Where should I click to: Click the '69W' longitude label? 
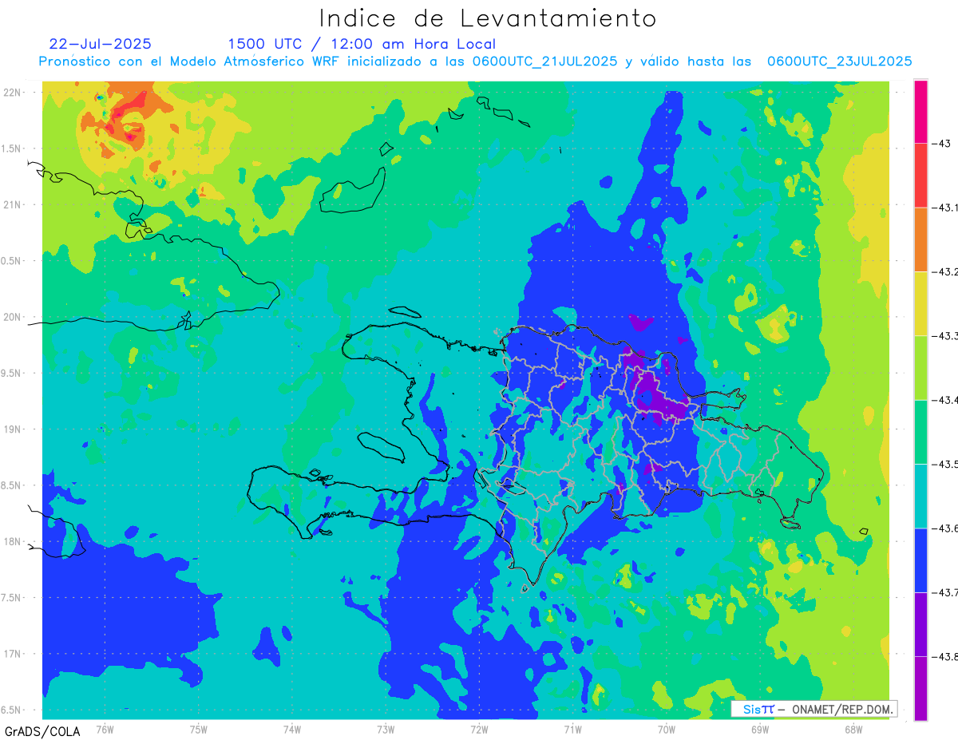tap(760, 729)
